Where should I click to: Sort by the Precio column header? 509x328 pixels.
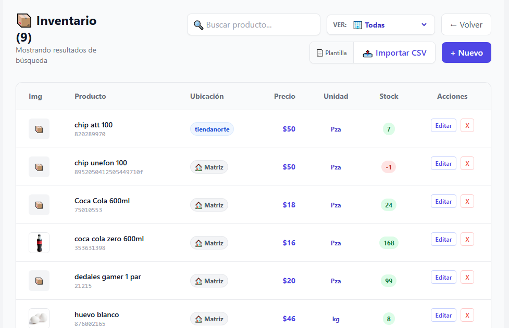[284, 96]
